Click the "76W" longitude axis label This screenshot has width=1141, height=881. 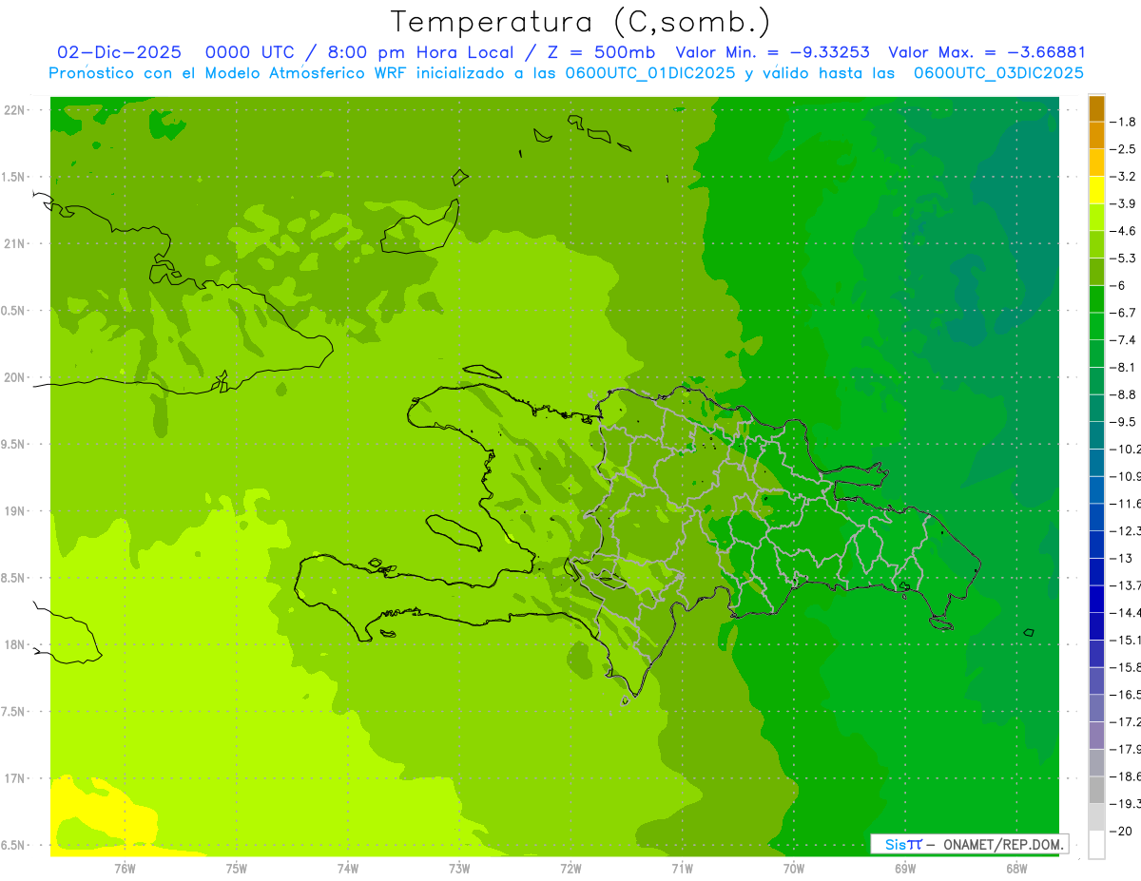tap(125, 868)
